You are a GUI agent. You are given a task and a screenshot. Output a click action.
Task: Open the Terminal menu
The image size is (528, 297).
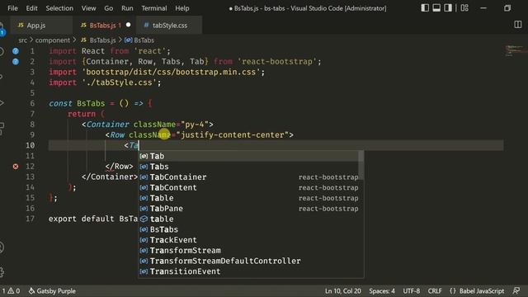click(x=154, y=8)
